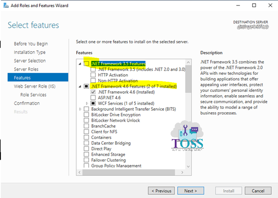Maximize the wizard window
This screenshot has height=198, width=278.
tap(254, 6)
